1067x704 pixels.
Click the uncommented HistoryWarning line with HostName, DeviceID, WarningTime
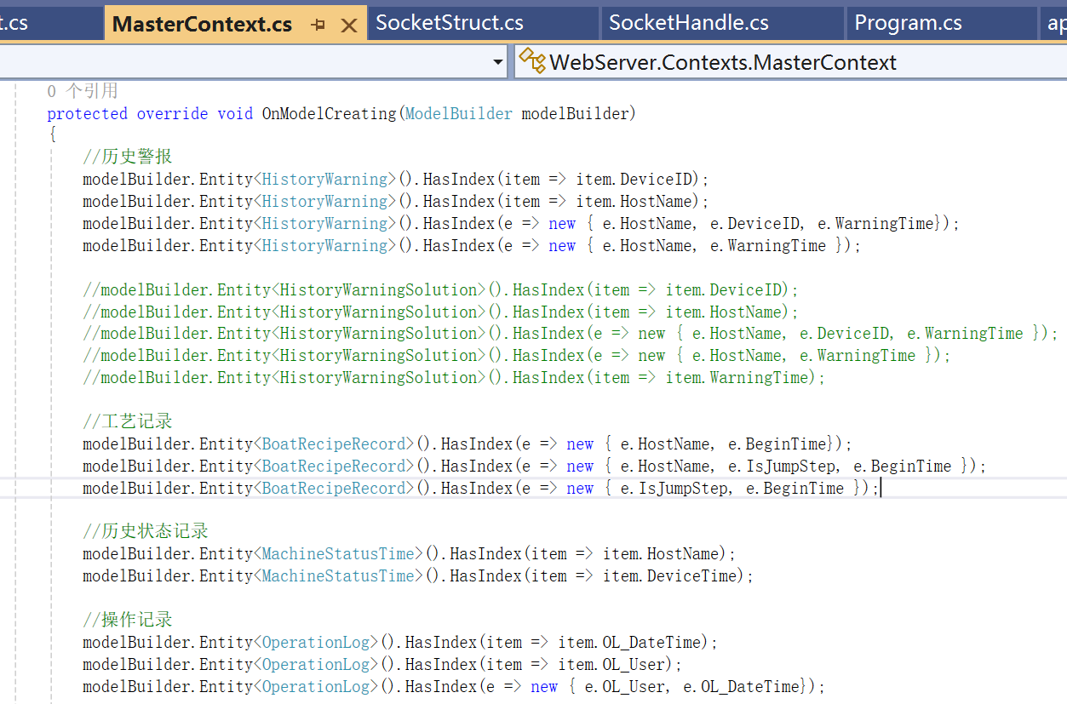point(521,223)
